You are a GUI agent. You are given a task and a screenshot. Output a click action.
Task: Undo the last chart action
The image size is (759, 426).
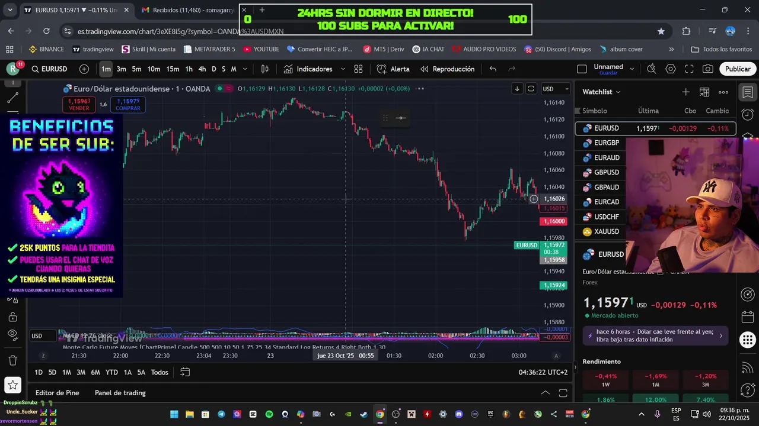493,69
